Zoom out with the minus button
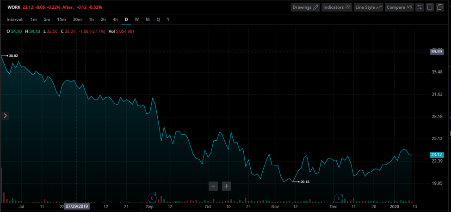This screenshot has height=212, width=451. pyautogui.click(x=213, y=186)
